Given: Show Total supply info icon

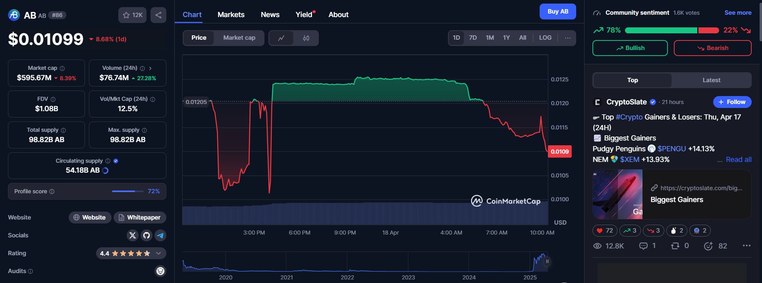Looking at the screenshot, I should click(x=64, y=130).
